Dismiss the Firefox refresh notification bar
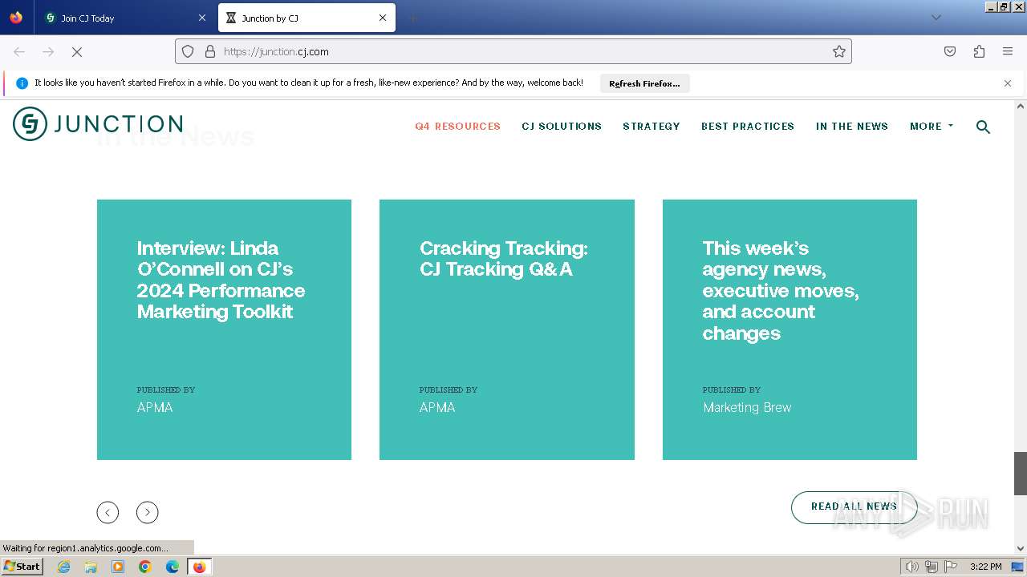The height and width of the screenshot is (577, 1027). click(x=1008, y=83)
